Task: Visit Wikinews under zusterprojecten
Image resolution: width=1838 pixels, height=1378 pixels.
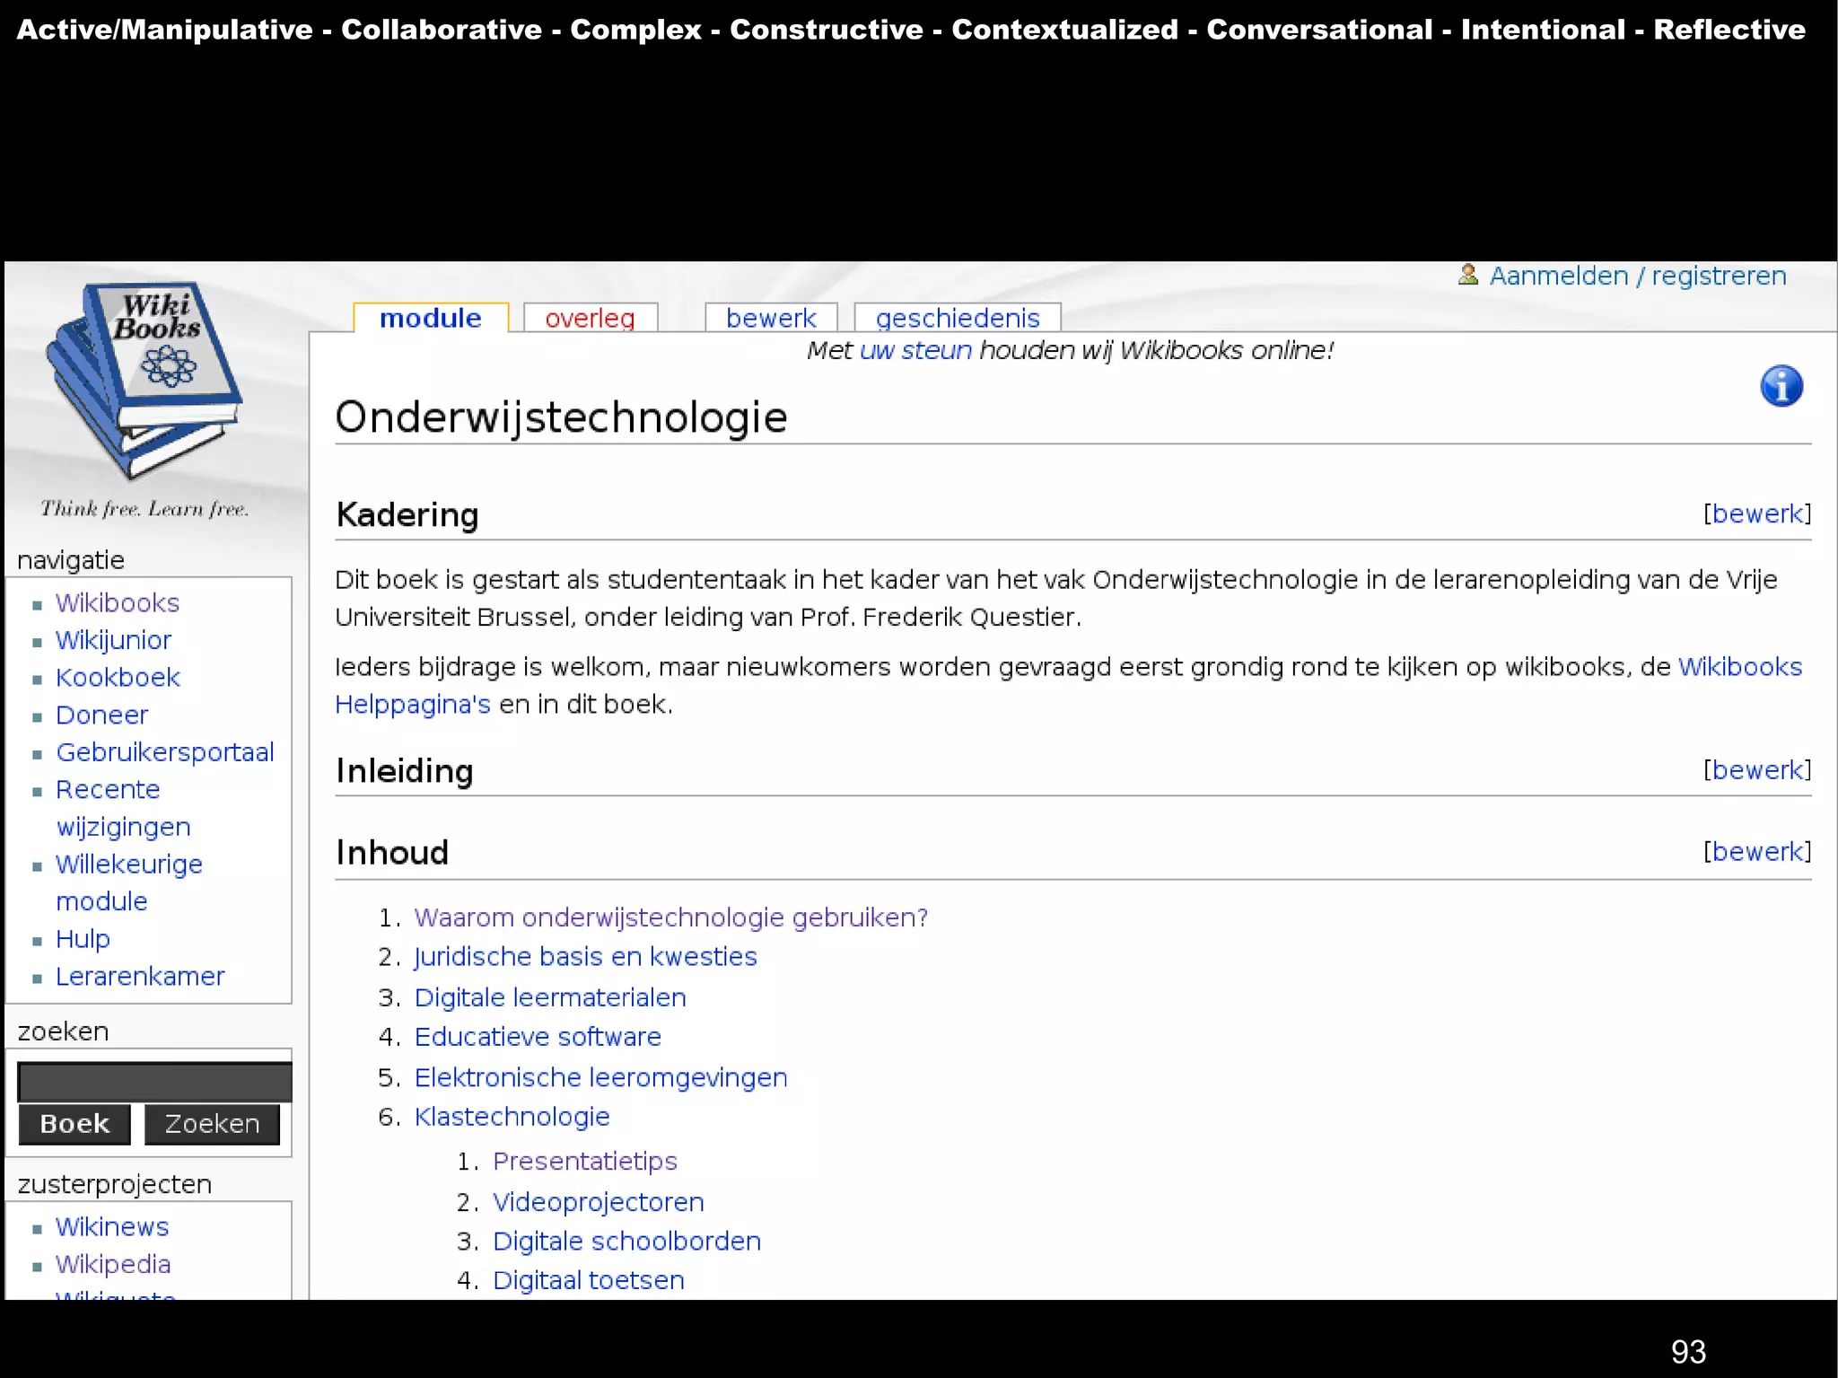Action: [112, 1226]
